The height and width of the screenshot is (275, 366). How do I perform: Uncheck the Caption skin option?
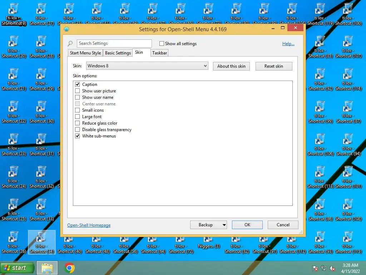pyautogui.click(x=77, y=85)
